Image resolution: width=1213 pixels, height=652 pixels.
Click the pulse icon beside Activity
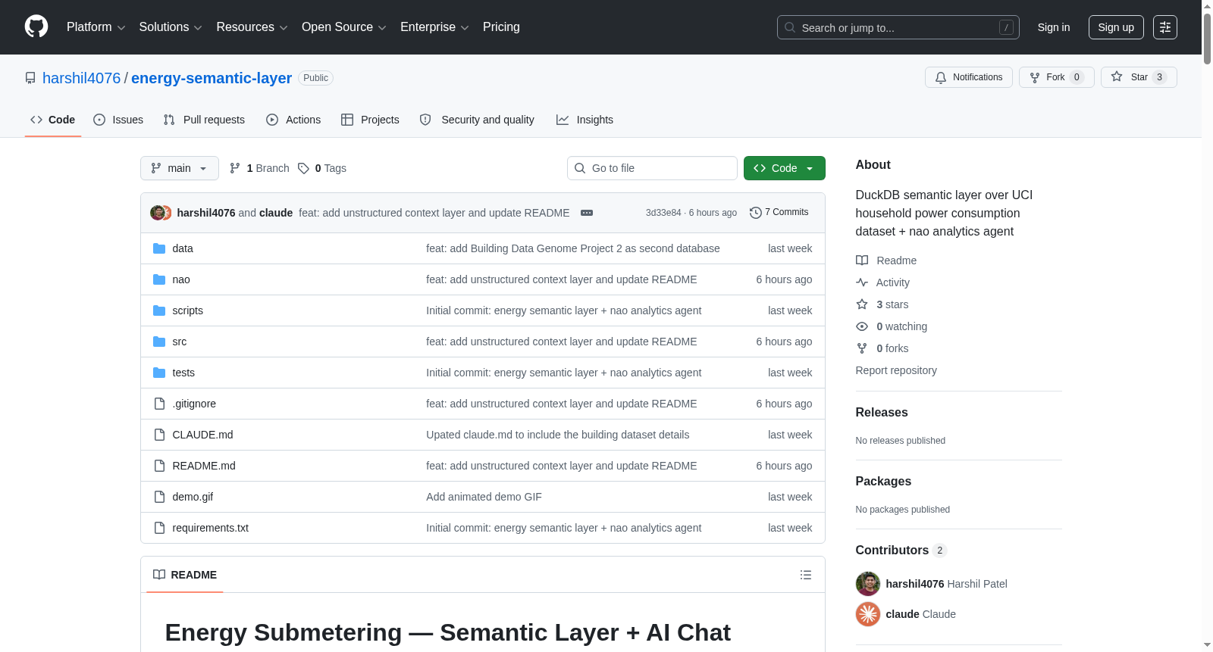click(x=862, y=282)
